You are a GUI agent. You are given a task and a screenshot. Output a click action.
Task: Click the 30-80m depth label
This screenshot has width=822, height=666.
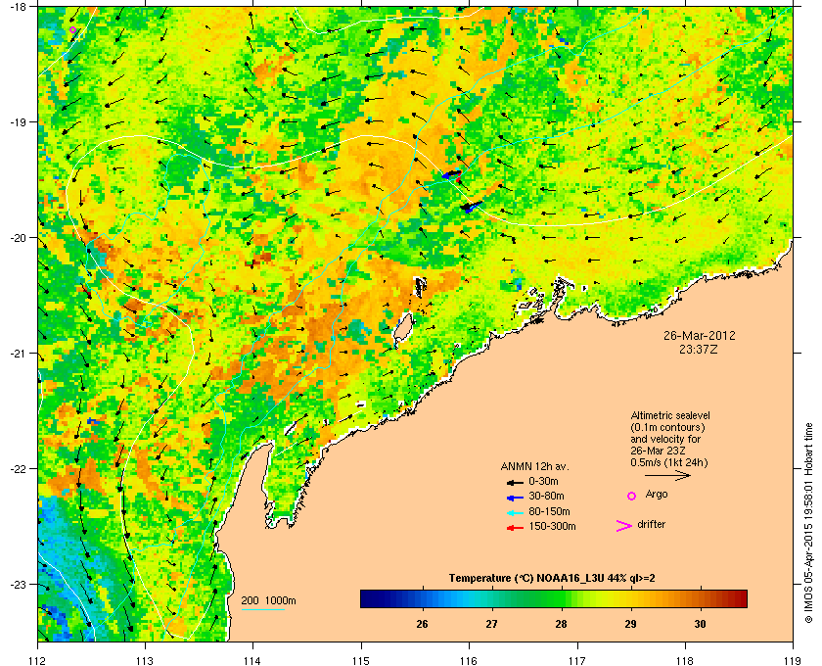click(546, 496)
